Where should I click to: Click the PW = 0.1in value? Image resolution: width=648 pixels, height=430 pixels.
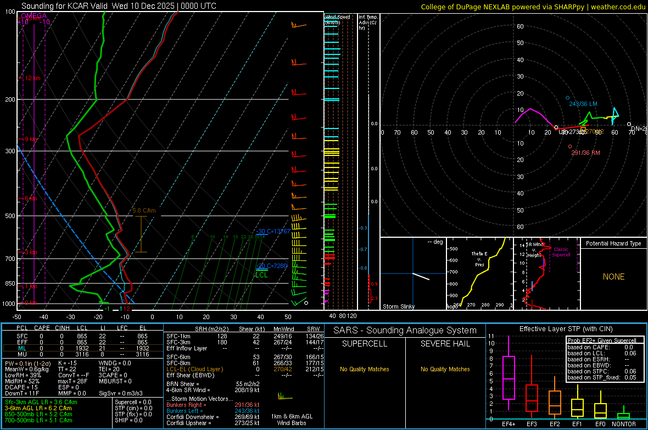pos(27,364)
